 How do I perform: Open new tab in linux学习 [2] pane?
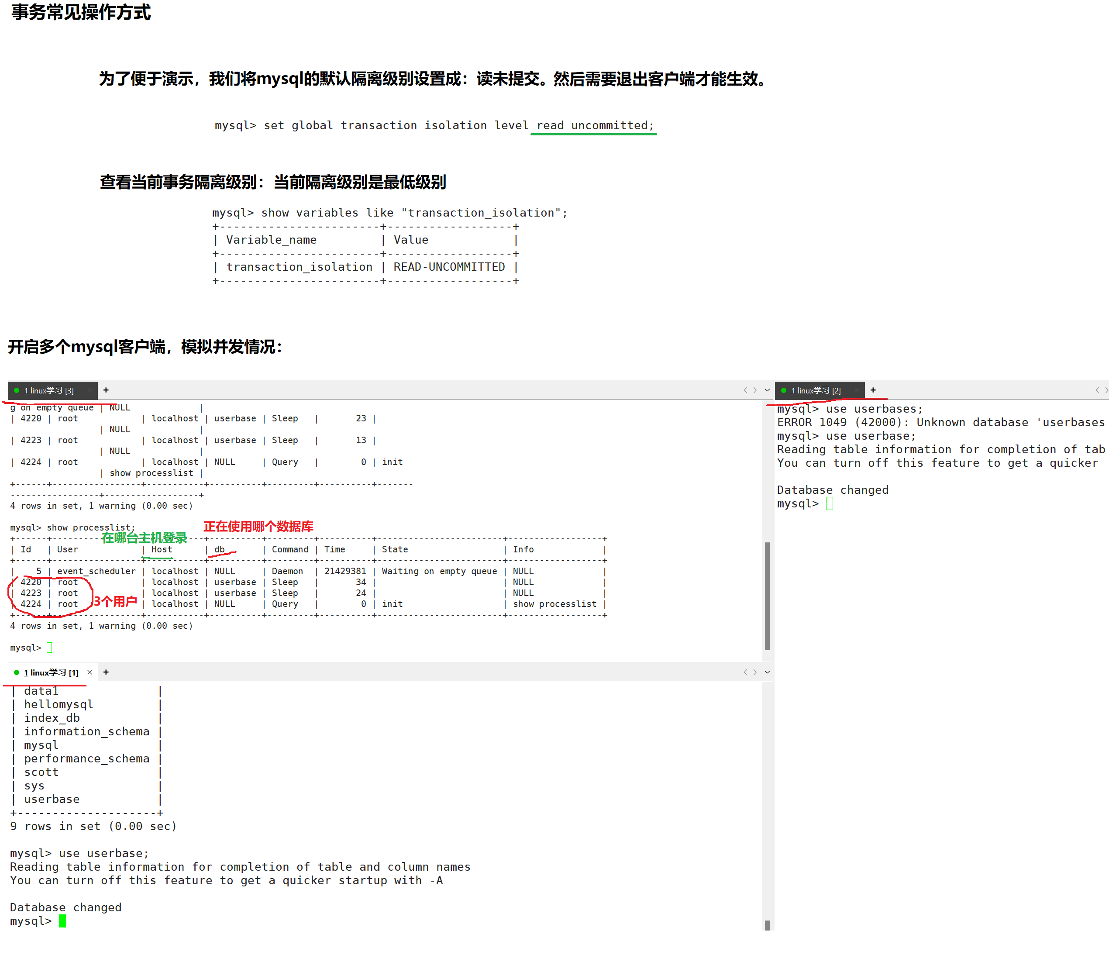click(873, 390)
